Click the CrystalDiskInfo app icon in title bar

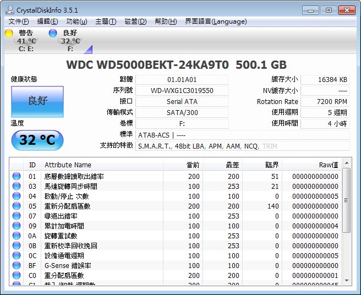coord(10,10)
